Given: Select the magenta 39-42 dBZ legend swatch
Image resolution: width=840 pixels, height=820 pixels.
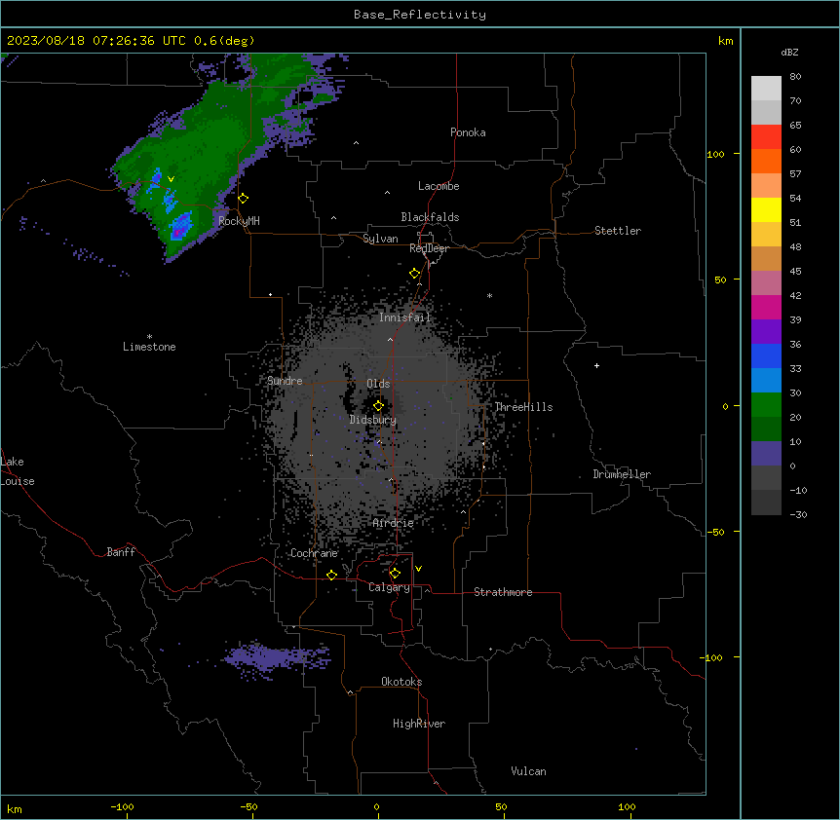Looking at the screenshot, I should tap(766, 307).
